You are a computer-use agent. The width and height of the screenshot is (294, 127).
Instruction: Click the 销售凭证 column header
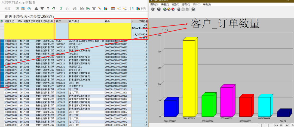pyautogui.click(x=11, y=21)
